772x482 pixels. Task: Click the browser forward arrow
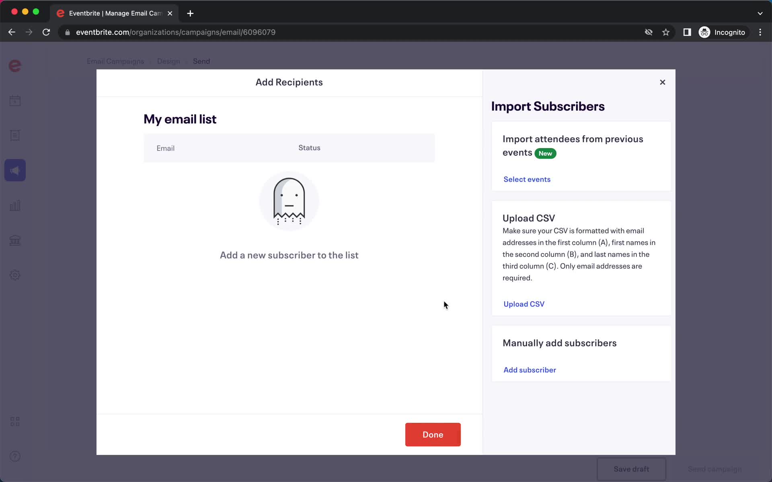(29, 32)
